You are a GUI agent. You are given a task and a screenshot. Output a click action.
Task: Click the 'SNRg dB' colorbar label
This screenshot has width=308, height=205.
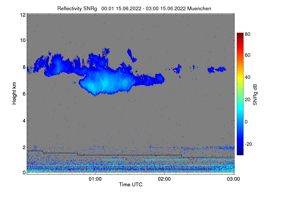point(255,95)
